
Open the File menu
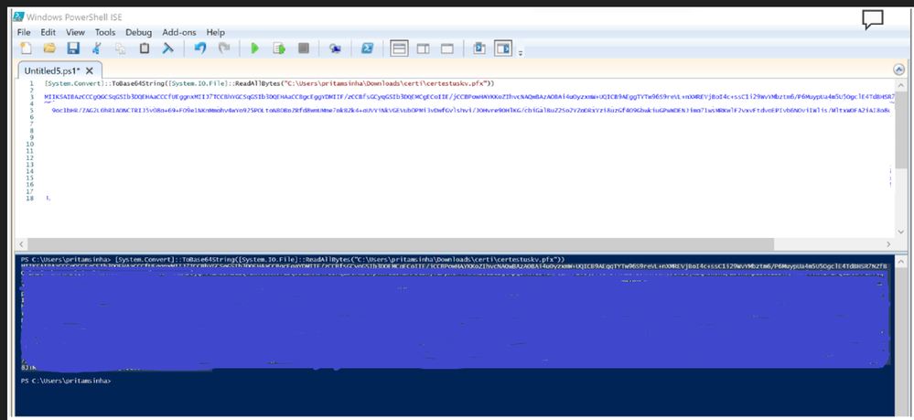[x=24, y=32]
